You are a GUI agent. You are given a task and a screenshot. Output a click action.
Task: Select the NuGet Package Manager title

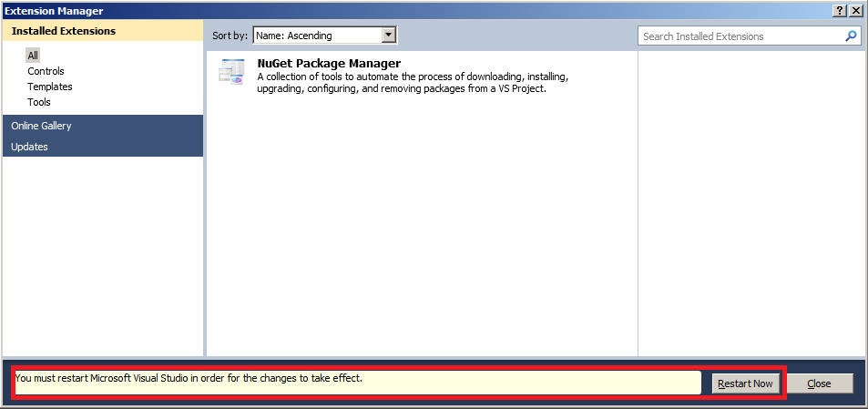pos(329,64)
